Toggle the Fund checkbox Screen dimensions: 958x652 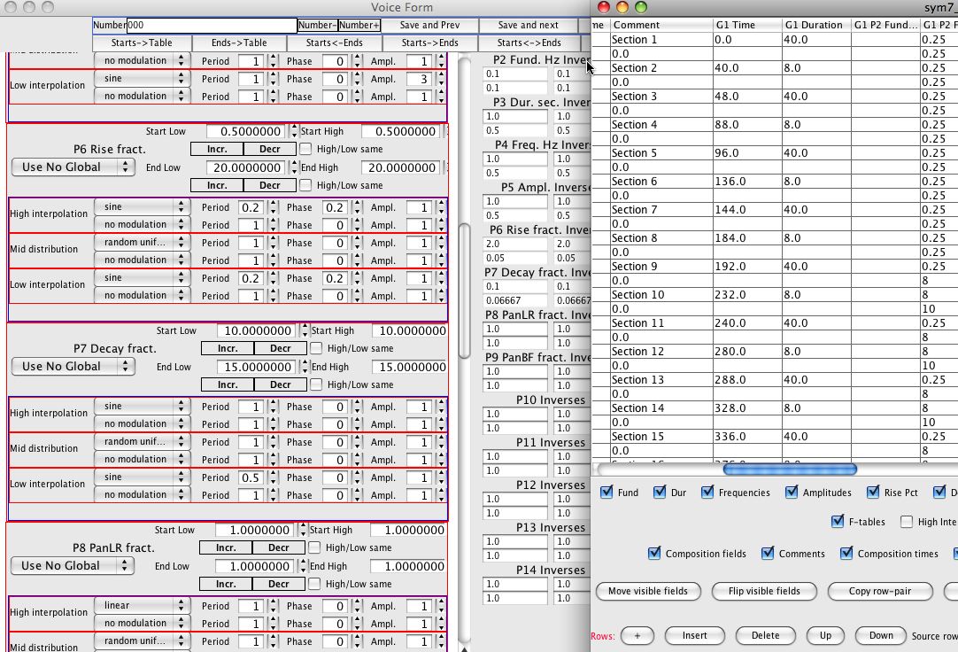coord(606,492)
